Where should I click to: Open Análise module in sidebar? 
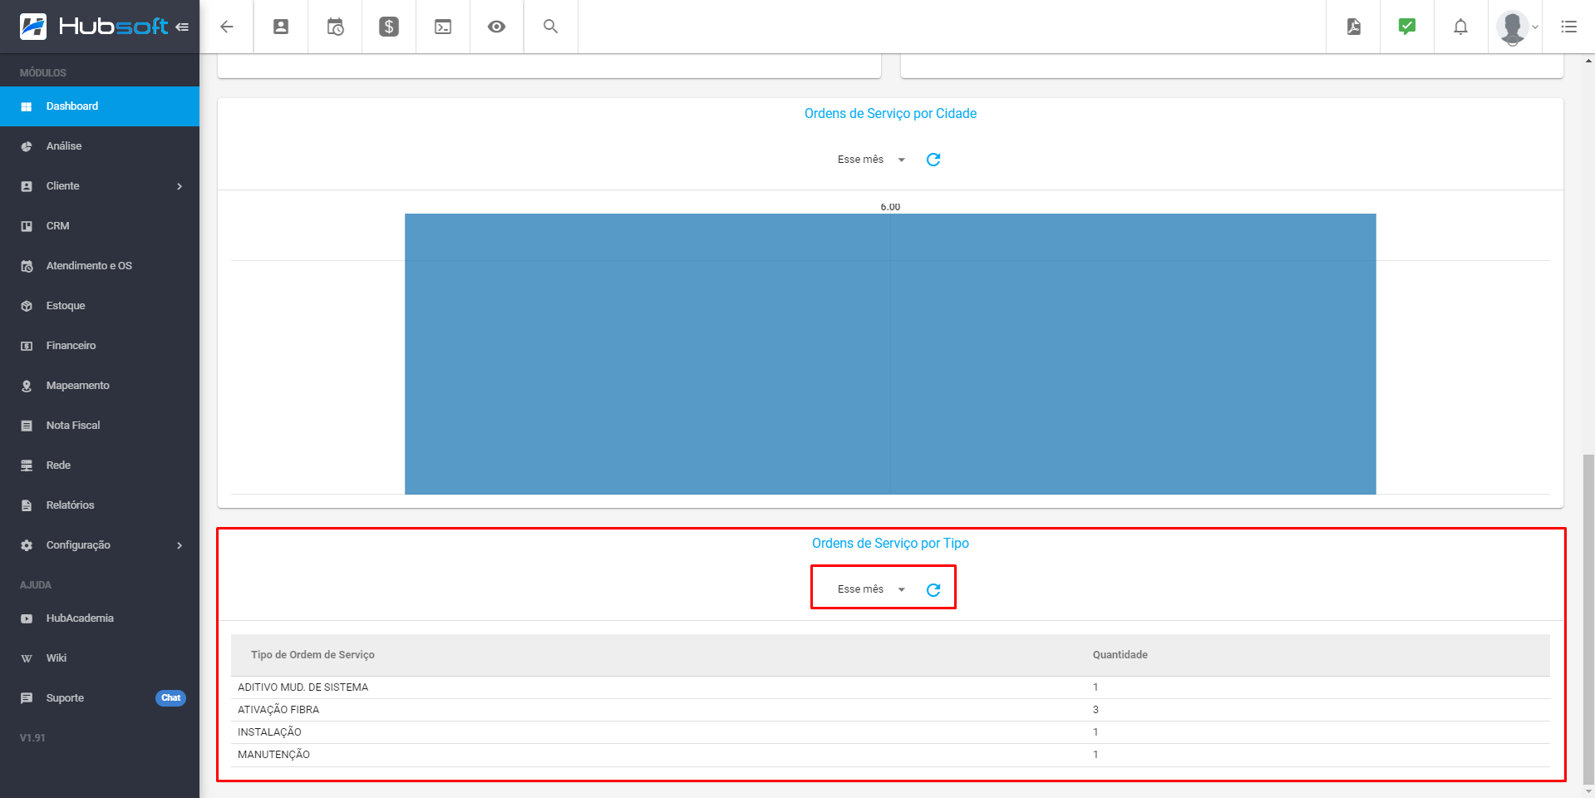[100, 146]
